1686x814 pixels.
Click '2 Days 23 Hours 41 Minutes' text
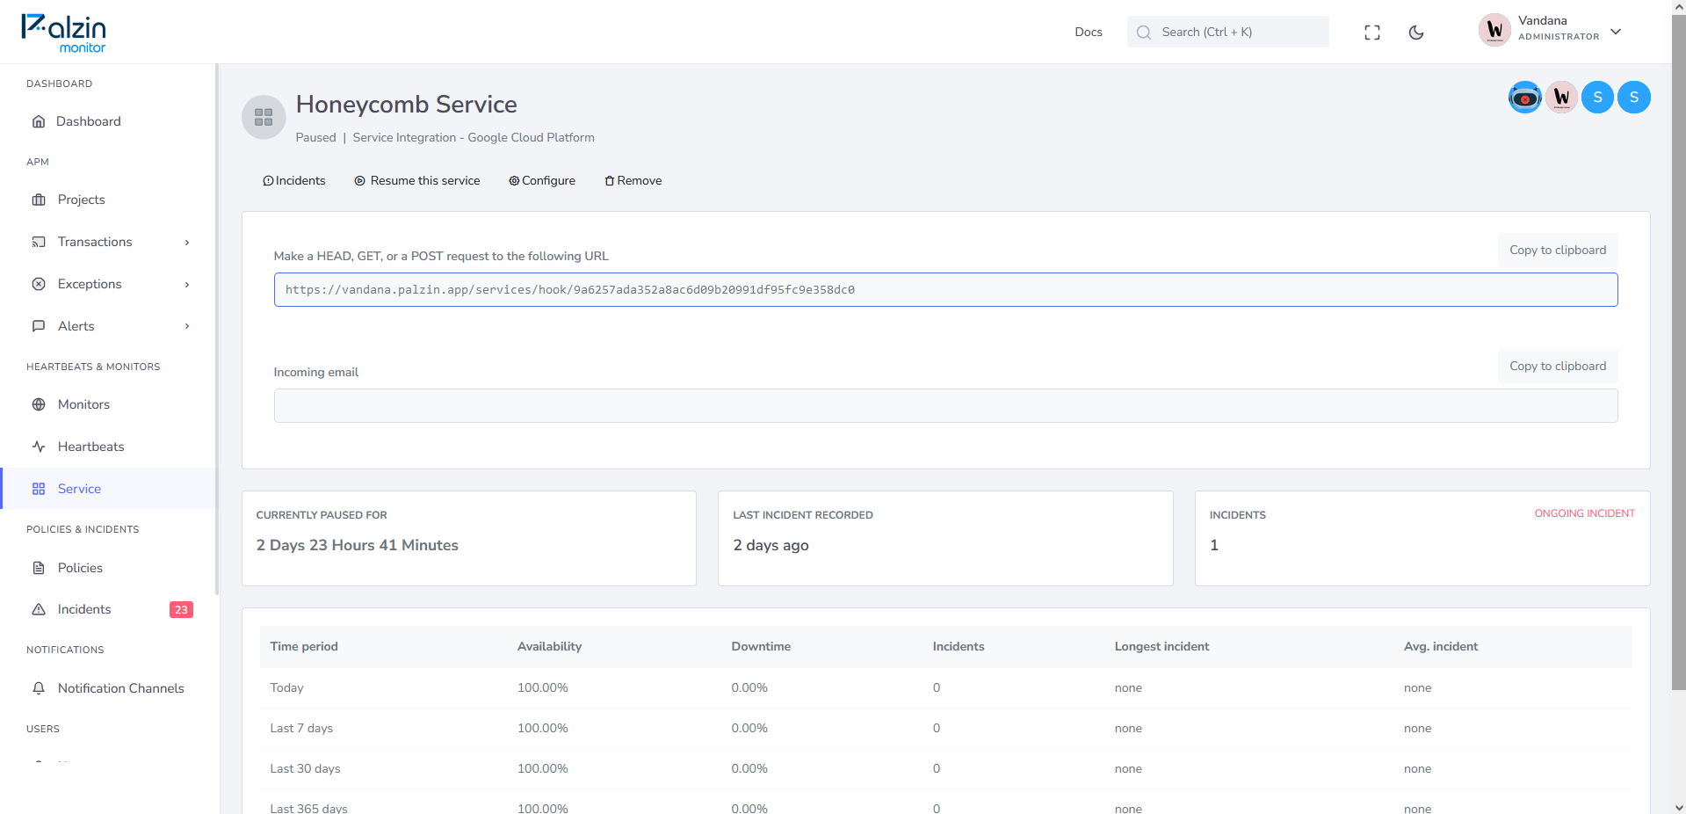click(358, 545)
